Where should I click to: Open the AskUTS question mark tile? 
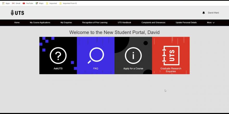[58, 55]
